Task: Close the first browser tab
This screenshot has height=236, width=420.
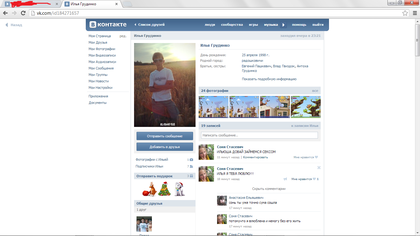Action: (x=57, y=4)
